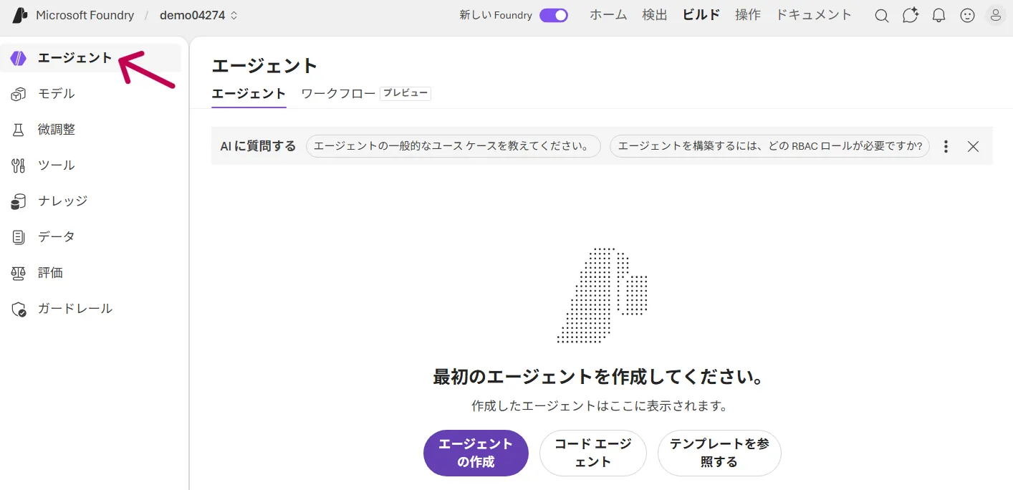1013x490 pixels.
Task: Click the モデル cube icon
Action: 19,94
